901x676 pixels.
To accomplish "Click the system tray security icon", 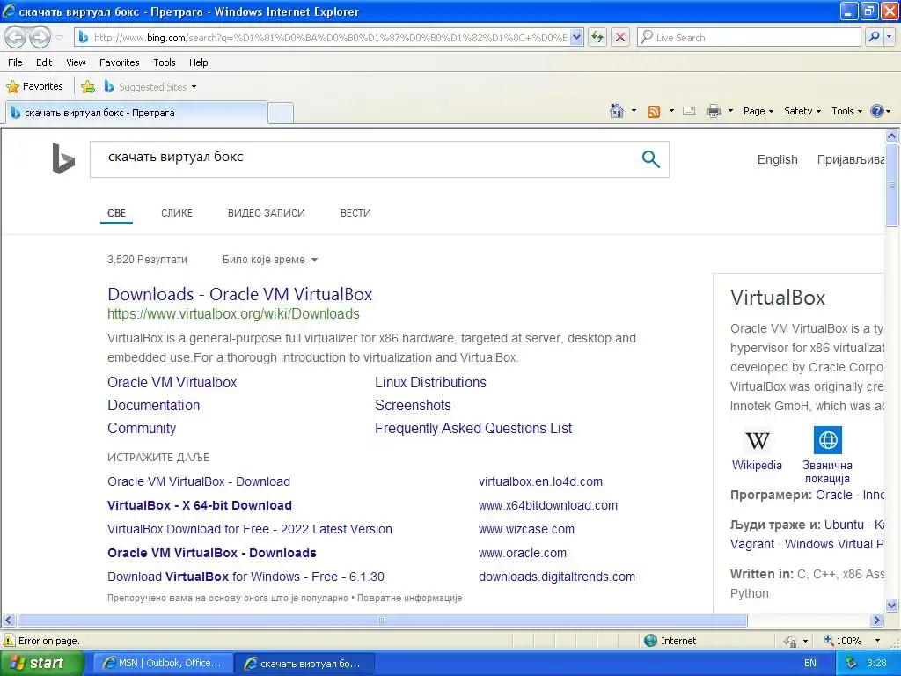I will [x=851, y=663].
